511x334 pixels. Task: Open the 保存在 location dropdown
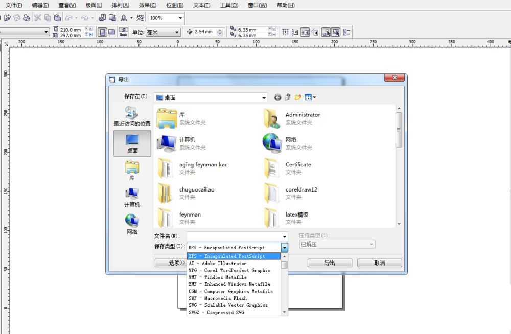pyautogui.click(x=264, y=98)
